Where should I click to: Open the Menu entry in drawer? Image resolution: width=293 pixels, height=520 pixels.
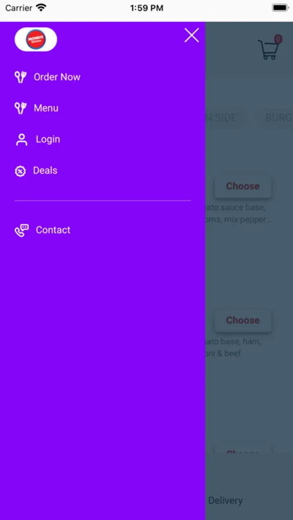coord(46,108)
